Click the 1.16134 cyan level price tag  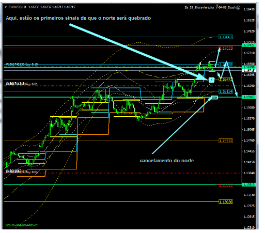click(x=226, y=91)
